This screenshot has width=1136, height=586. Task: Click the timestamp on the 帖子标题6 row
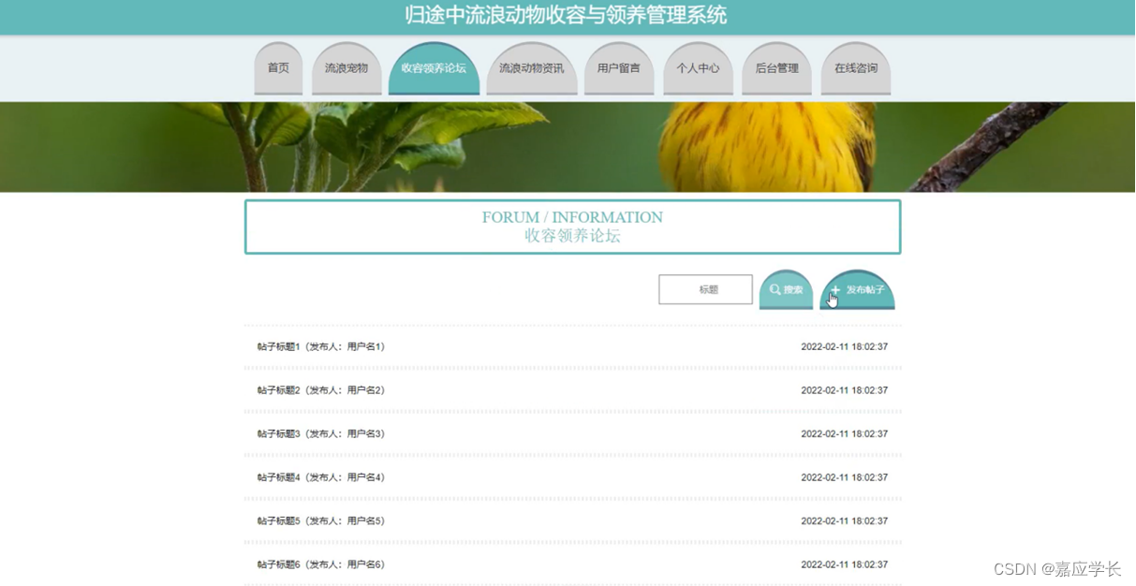pos(844,564)
